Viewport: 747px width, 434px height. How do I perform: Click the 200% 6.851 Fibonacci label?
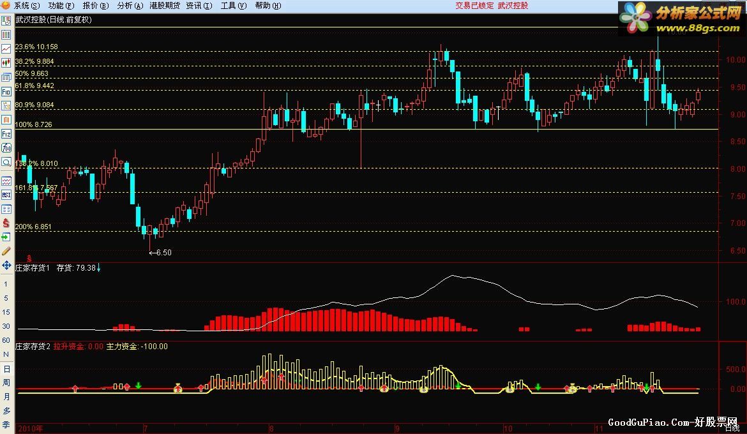pyautogui.click(x=33, y=227)
